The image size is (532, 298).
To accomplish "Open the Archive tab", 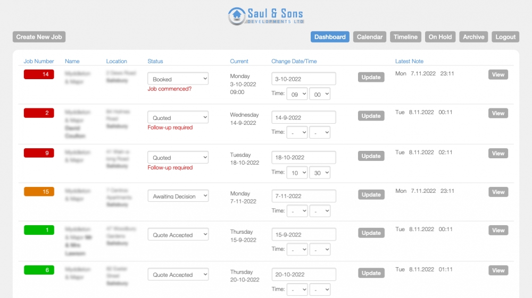I will [473, 37].
